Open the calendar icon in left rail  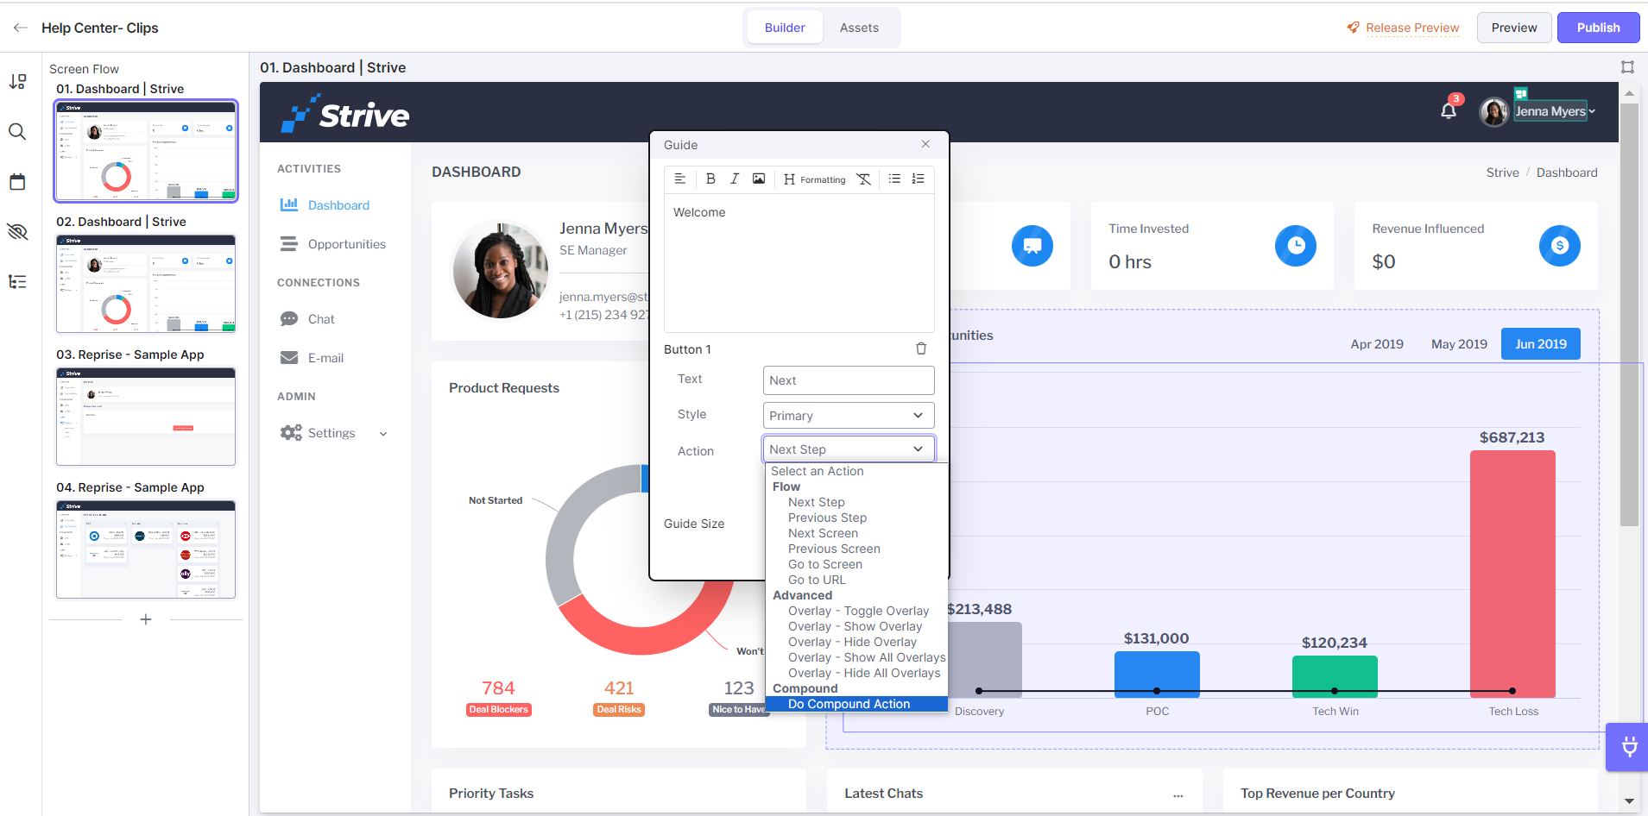click(17, 182)
